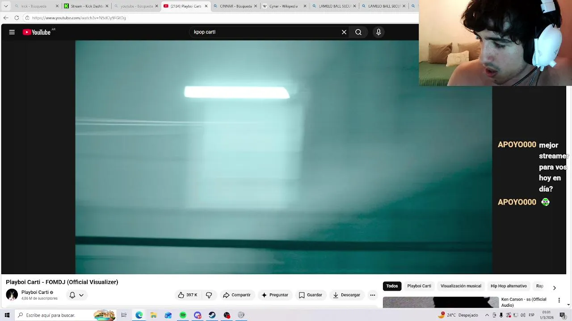Select the Todos filter chip
The height and width of the screenshot is (321, 572).
[x=392, y=286]
